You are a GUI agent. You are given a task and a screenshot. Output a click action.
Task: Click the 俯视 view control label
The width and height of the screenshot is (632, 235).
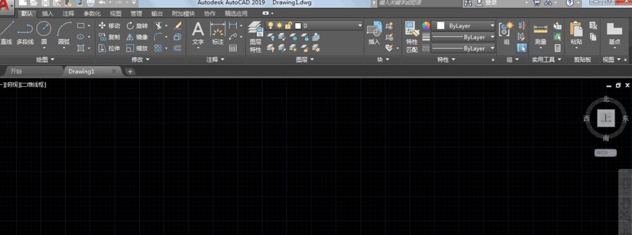click(12, 85)
